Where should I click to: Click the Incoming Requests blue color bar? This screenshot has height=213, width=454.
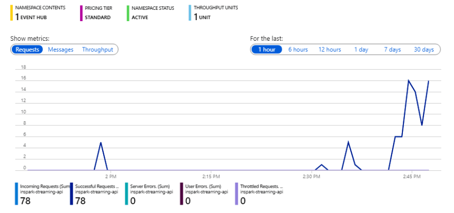[x=16, y=193]
